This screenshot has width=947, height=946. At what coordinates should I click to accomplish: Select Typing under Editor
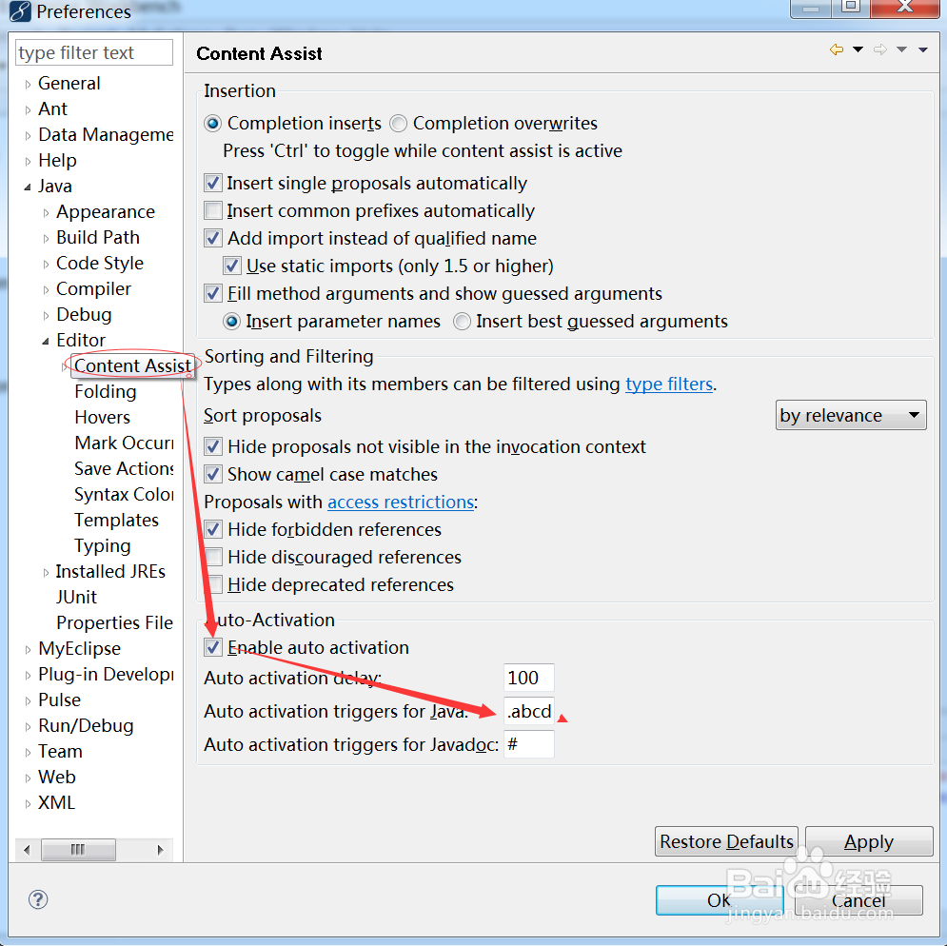click(x=103, y=546)
